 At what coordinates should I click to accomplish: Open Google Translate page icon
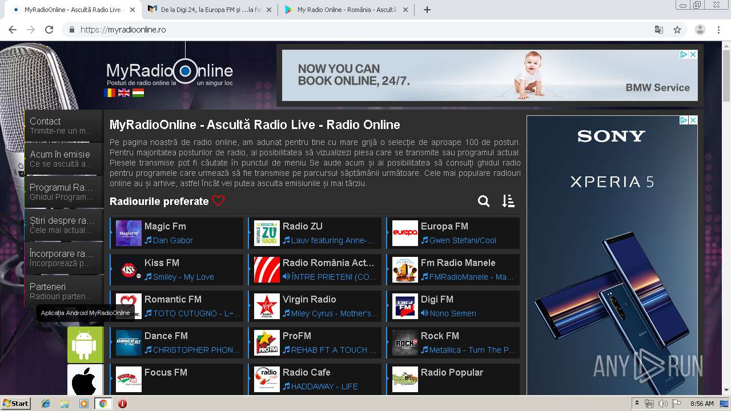659,30
